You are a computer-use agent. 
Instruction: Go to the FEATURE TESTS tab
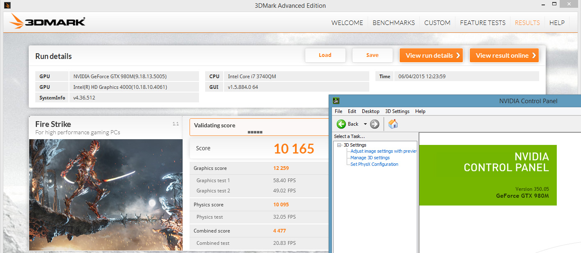483,23
